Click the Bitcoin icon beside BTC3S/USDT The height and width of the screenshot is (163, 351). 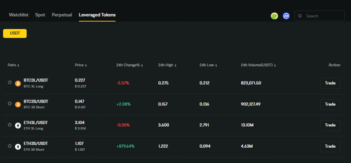(18, 104)
